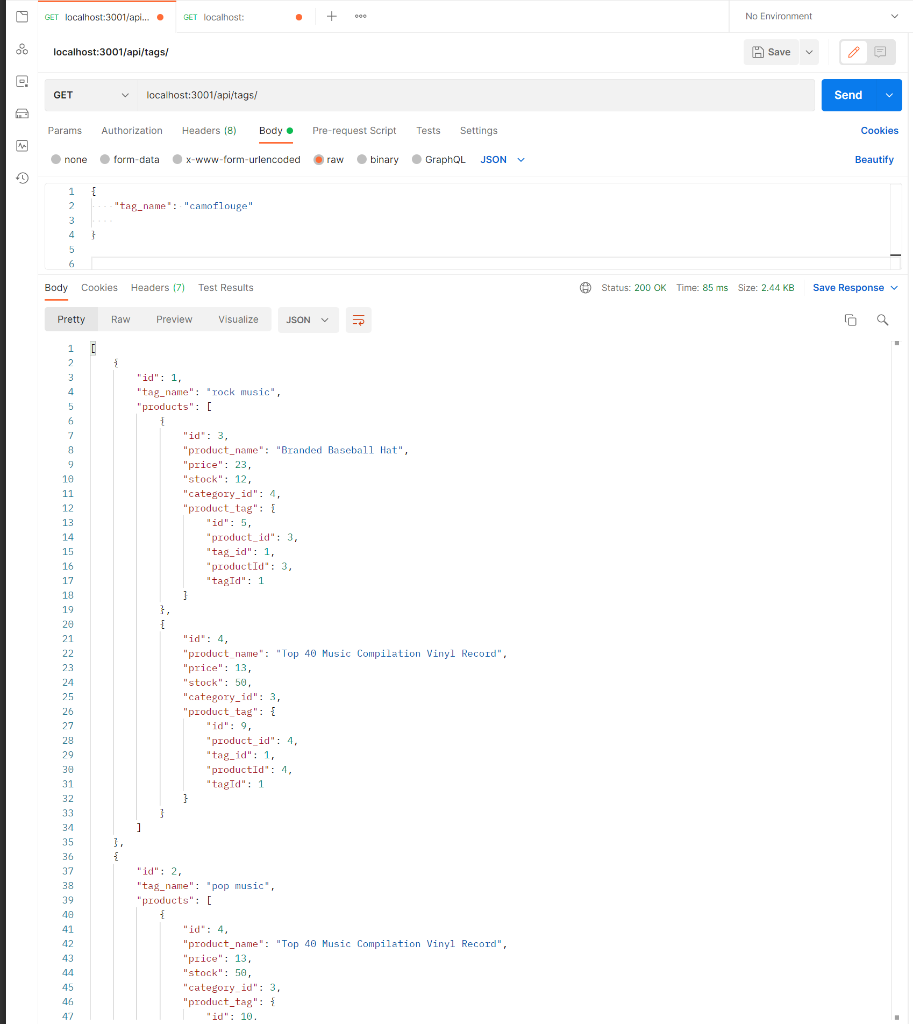Open the Monitors sidebar icon

click(x=22, y=146)
